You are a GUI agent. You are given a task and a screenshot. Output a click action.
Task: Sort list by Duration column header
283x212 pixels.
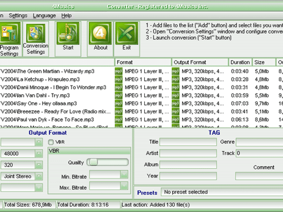240,62
